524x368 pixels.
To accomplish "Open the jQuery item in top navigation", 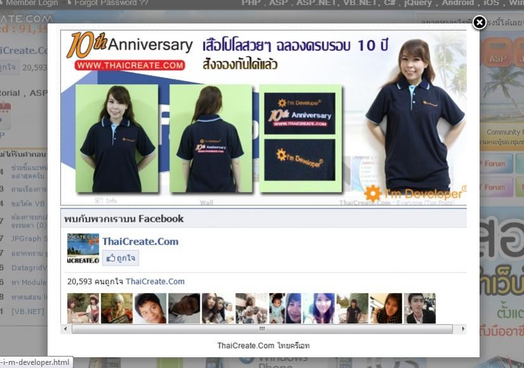I will click(x=417, y=3).
